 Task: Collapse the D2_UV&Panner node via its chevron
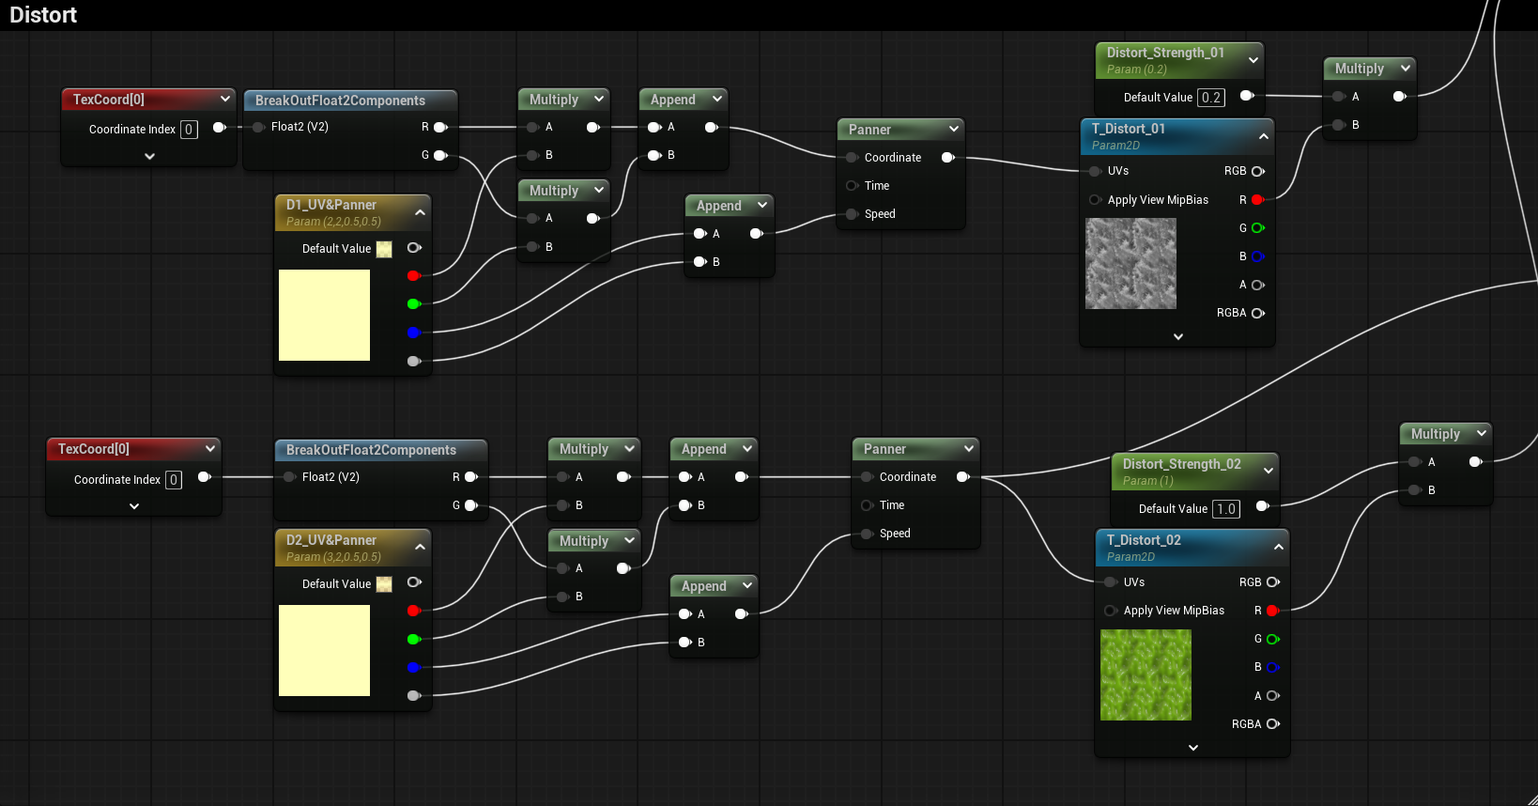[x=420, y=547]
